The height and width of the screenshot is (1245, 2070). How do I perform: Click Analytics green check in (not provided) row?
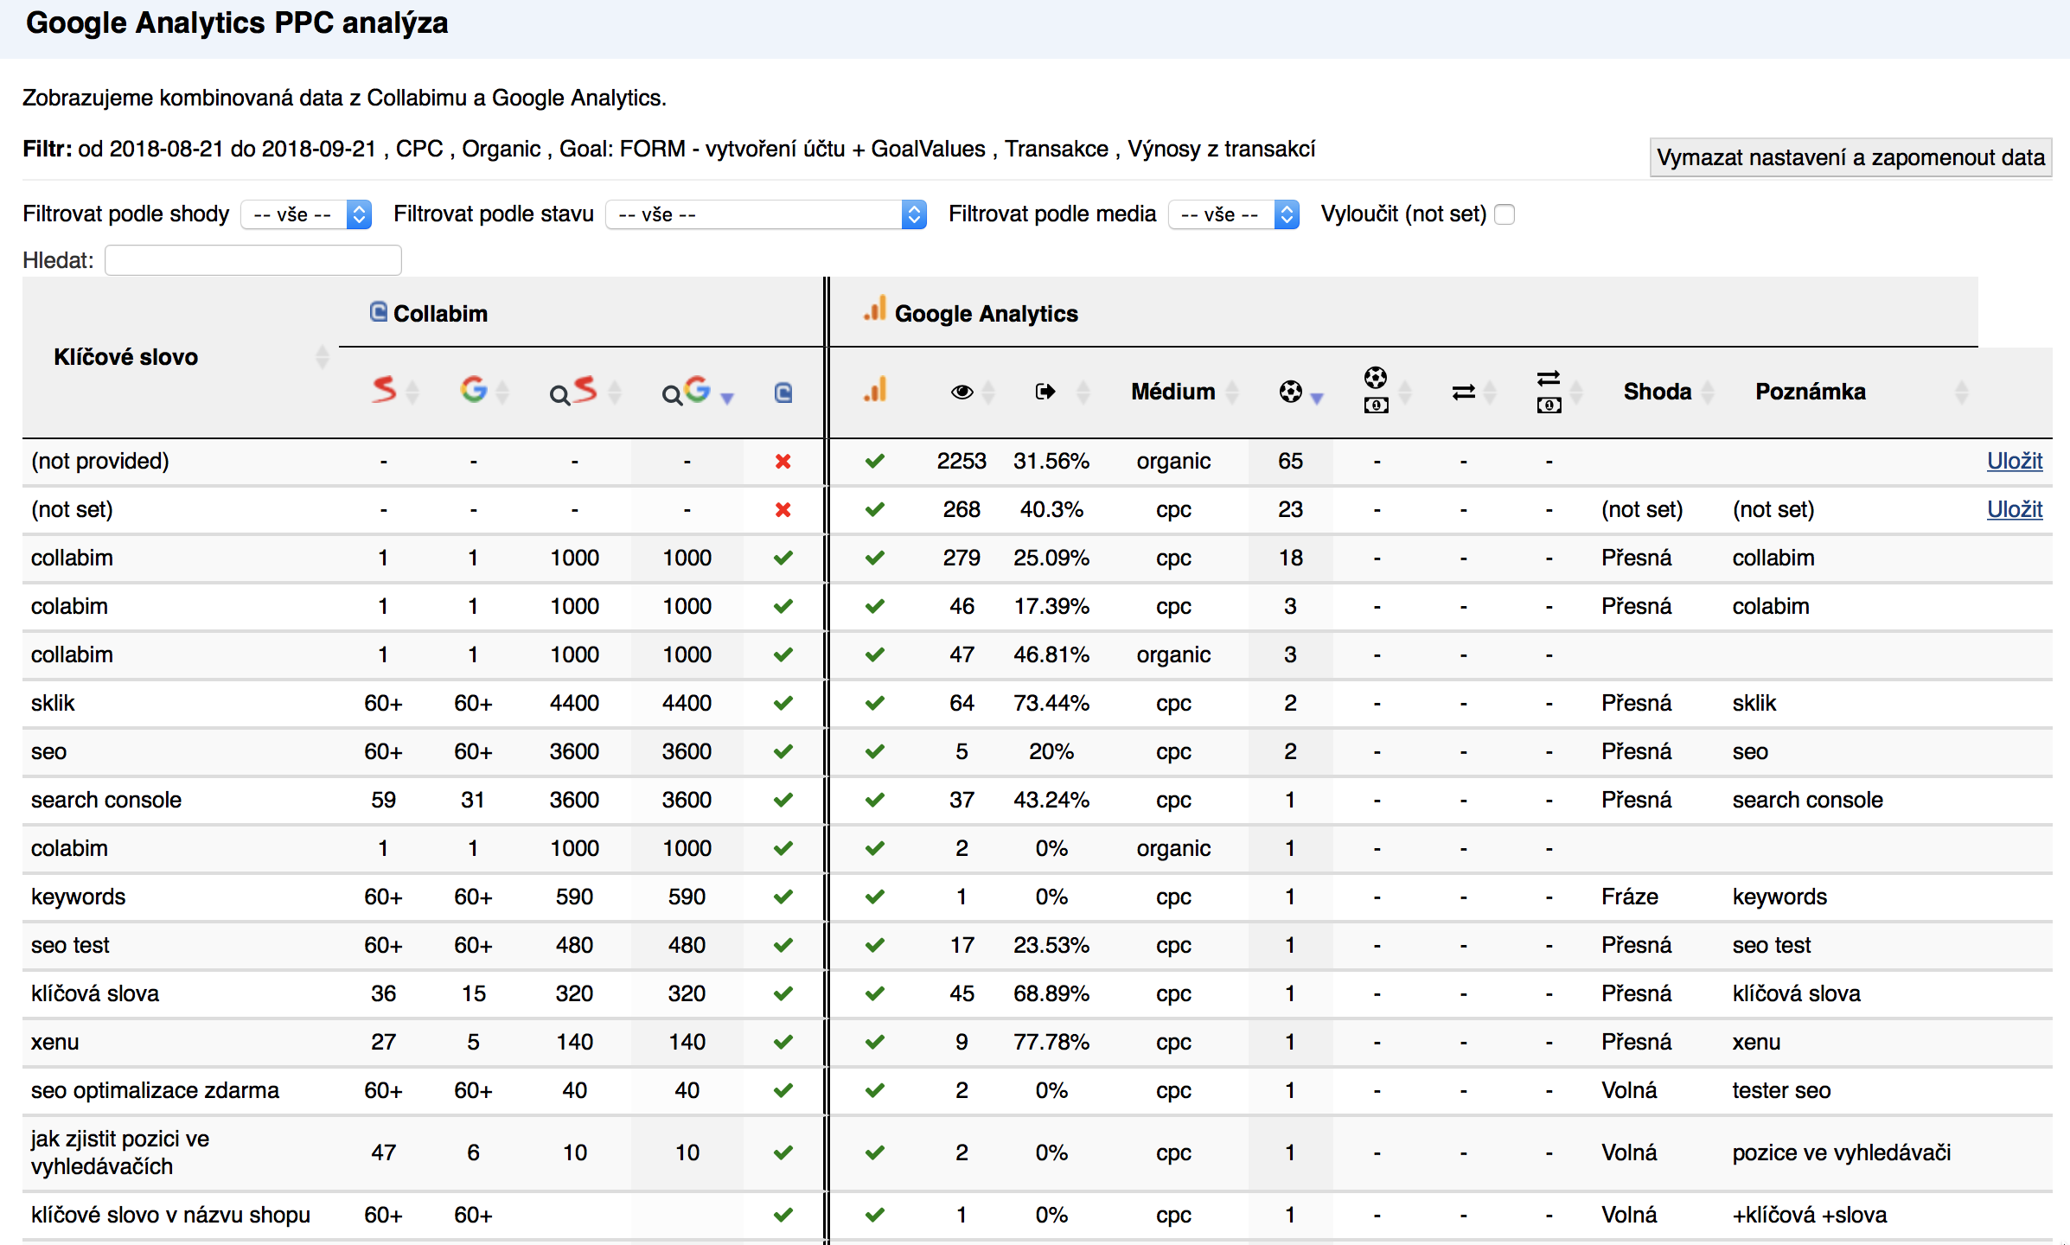(875, 462)
